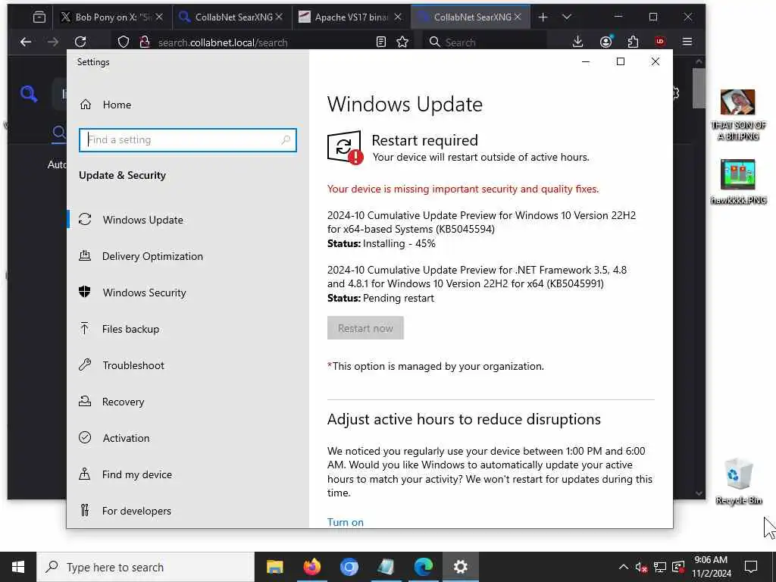Viewport: 776px width, 582px height.
Task: Bookmark this page with the star
Action: tap(402, 42)
